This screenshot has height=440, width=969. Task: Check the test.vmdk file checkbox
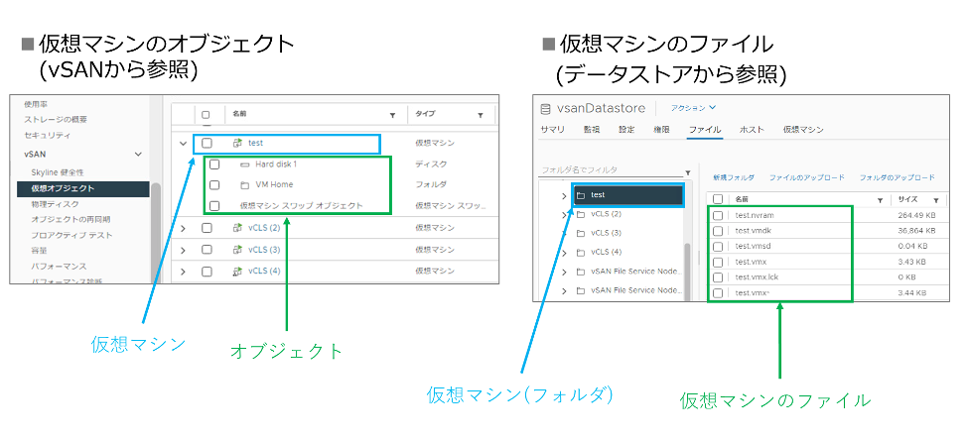(x=718, y=231)
